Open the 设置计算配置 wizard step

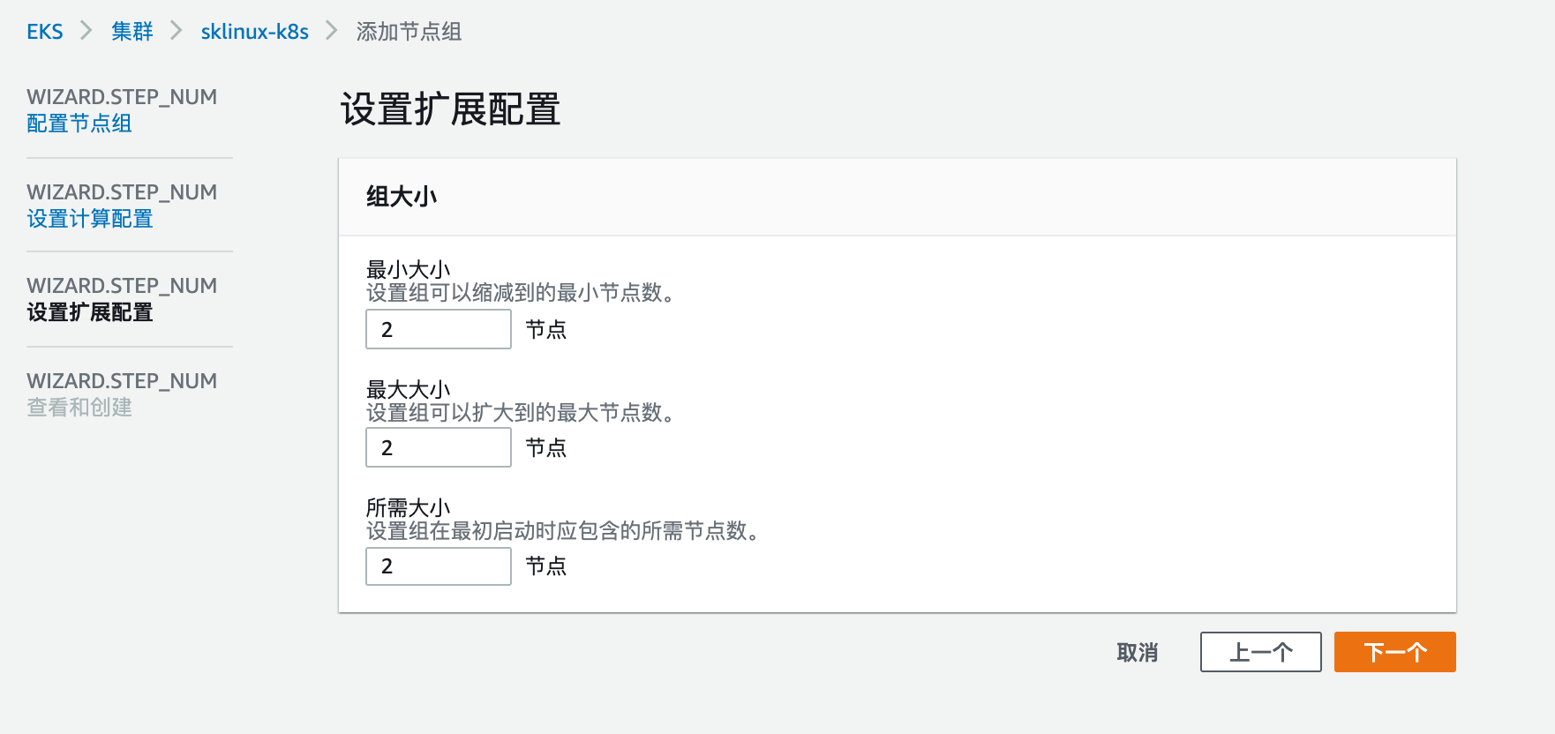click(x=90, y=219)
